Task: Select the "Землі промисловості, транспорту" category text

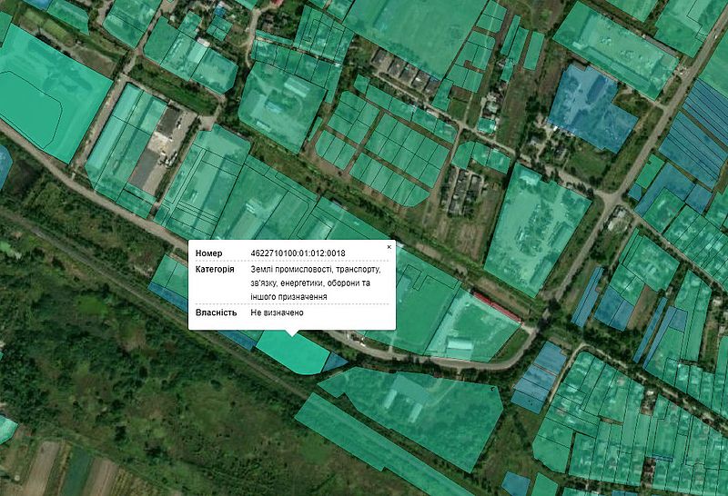Action: coord(315,269)
